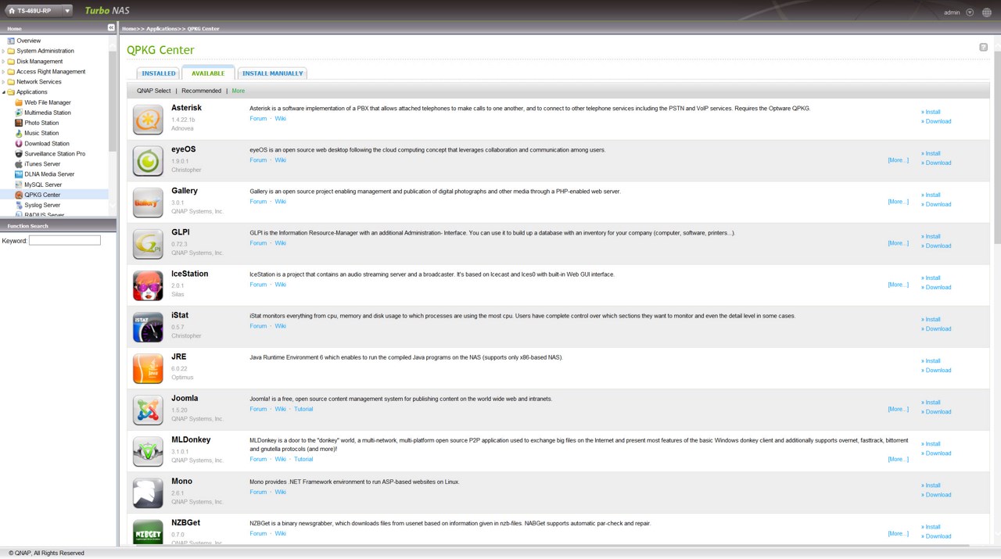Install the Gallery package
1001x559 pixels.
pyautogui.click(x=931, y=195)
